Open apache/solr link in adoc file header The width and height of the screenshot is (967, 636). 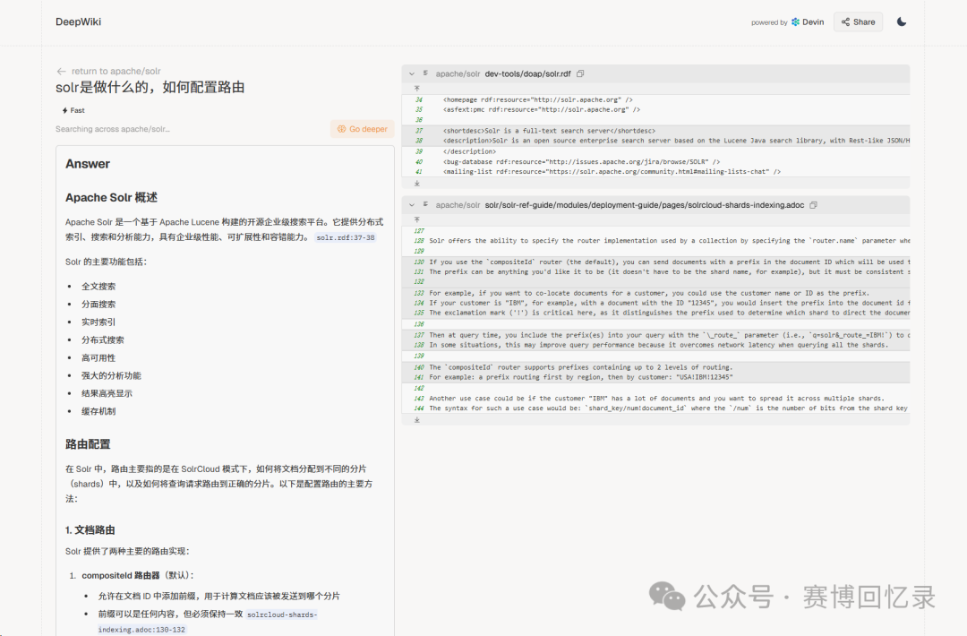(458, 205)
